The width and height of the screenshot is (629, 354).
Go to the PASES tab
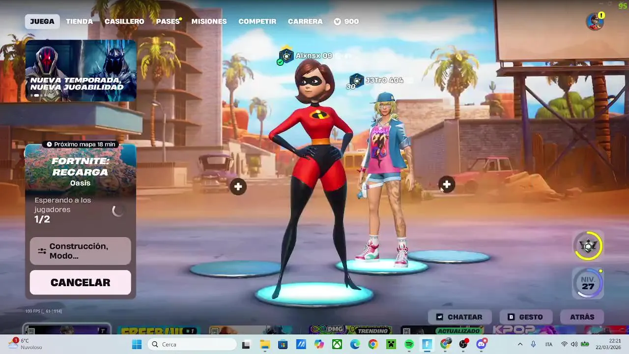pyautogui.click(x=168, y=22)
